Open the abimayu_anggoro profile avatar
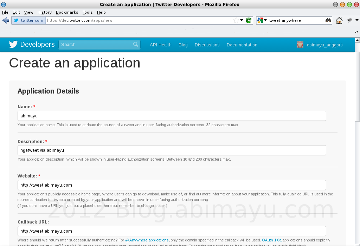This screenshot has height=246, width=360. click(300, 45)
